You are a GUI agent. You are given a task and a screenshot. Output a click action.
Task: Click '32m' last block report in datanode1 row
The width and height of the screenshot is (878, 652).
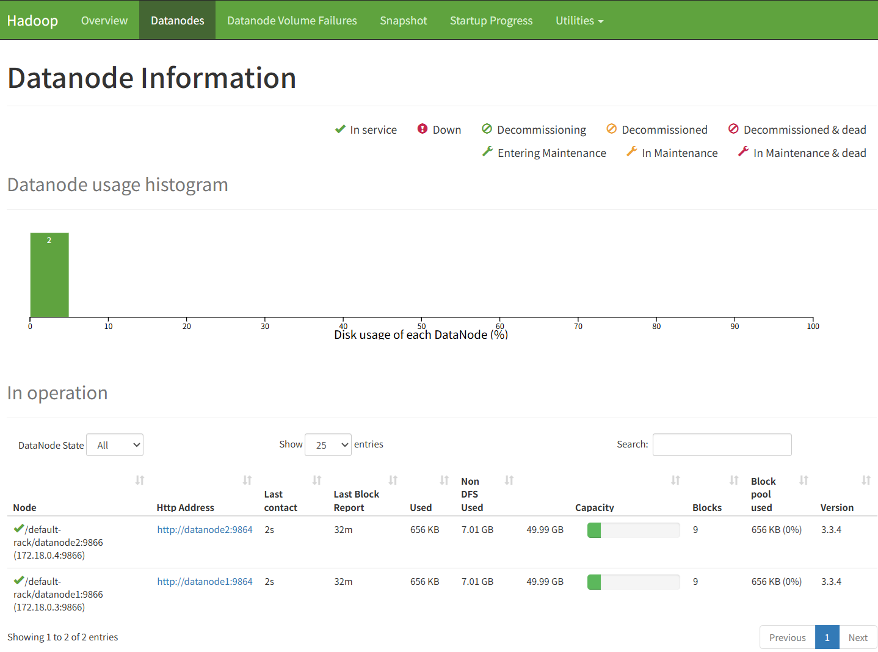(343, 582)
